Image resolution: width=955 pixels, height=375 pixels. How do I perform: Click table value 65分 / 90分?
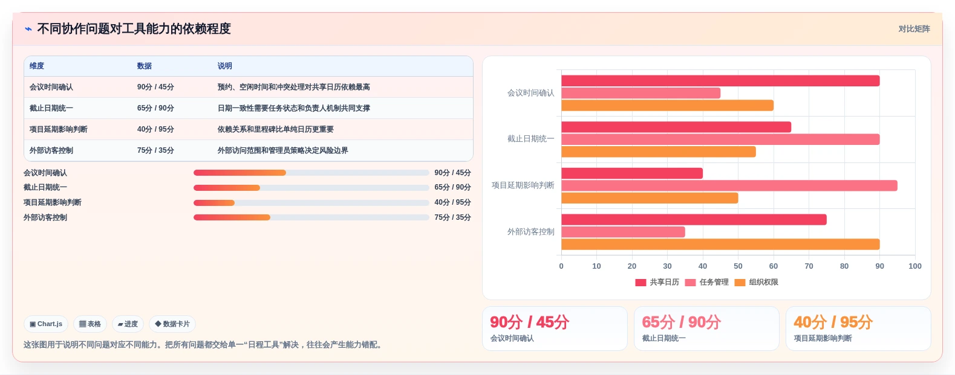coord(155,108)
